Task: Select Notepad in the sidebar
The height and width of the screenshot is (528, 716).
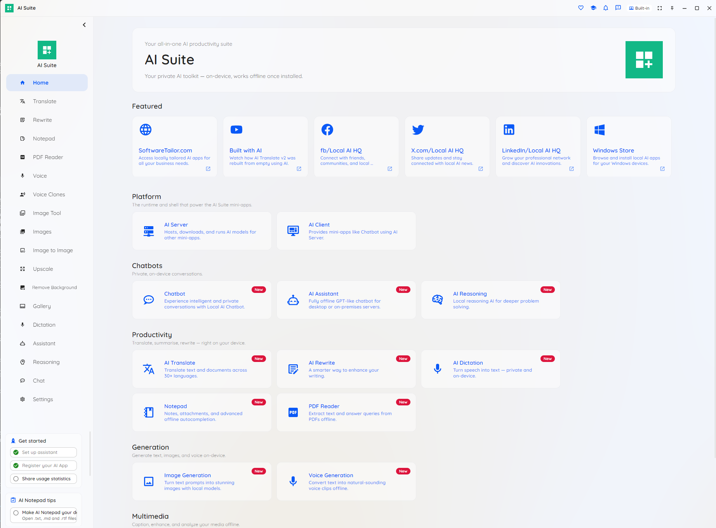Action: point(47,138)
